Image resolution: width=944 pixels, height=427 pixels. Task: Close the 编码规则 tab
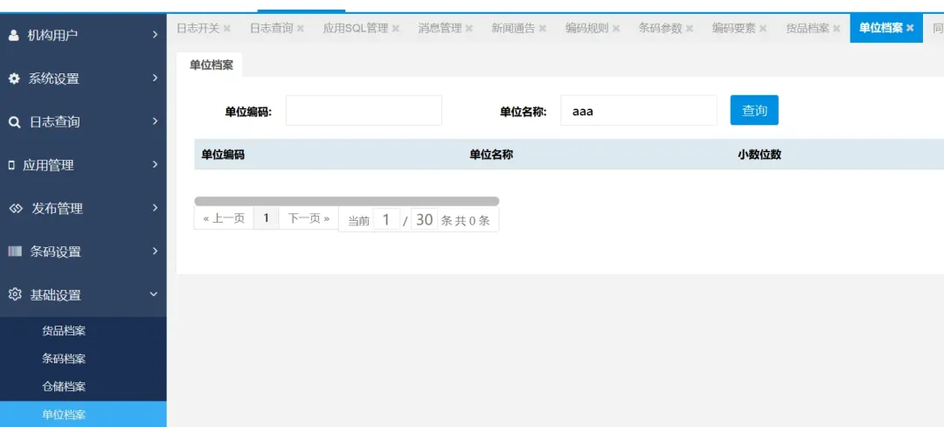tap(616, 28)
